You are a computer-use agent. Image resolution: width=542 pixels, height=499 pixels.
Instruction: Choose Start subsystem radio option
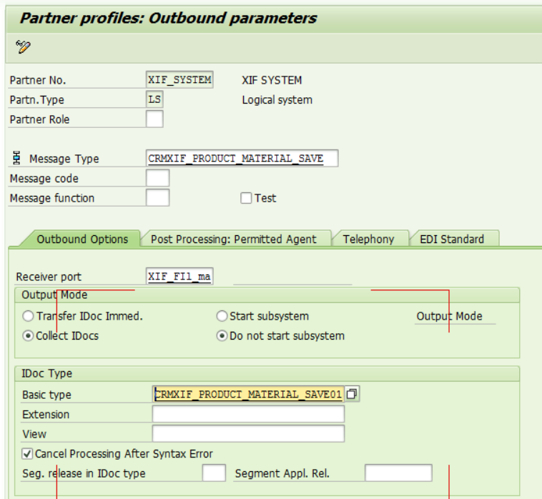[222, 316]
